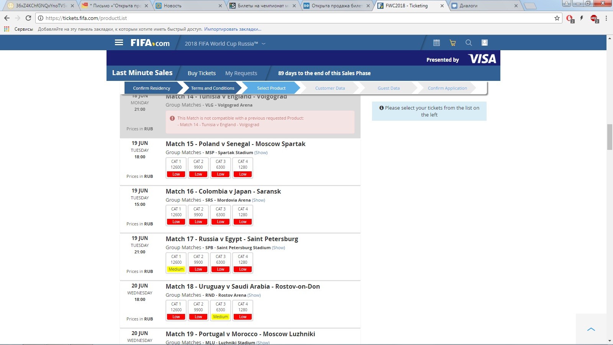Switch to the Buy Tickets tab
Screen dimensions: 613x345
click(202, 73)
